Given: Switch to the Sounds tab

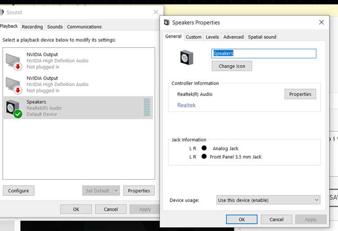Looking at the screenshot, I should (55, 27).
